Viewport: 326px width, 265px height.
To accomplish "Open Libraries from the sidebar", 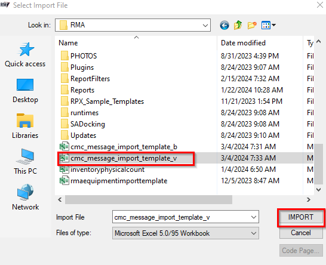I will click(x=25, y=126).
